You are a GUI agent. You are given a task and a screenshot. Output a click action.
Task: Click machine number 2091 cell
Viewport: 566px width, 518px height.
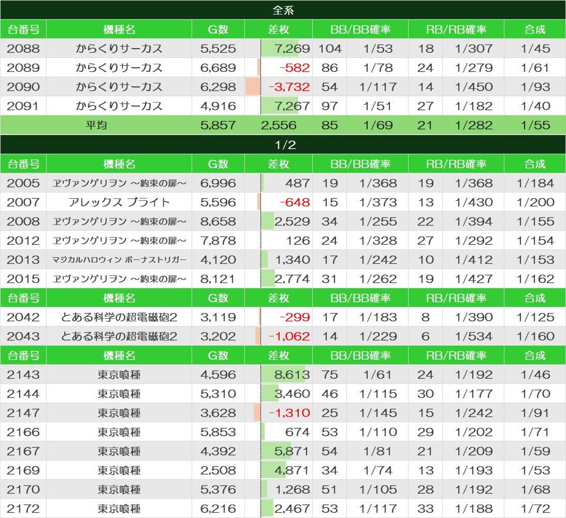23,106
